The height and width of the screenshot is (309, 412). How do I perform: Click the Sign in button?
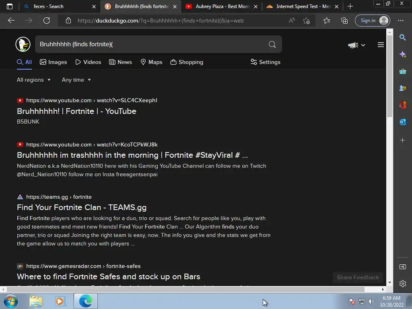pyautogui.click(x=372, y=21)
